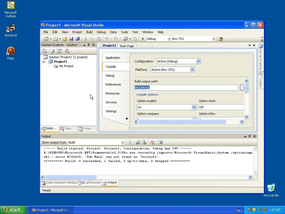Image resolution: width=285 pixels, height=214 pixels.
Task: Click the Copy toolbar icon
Action: coord(92,39)
